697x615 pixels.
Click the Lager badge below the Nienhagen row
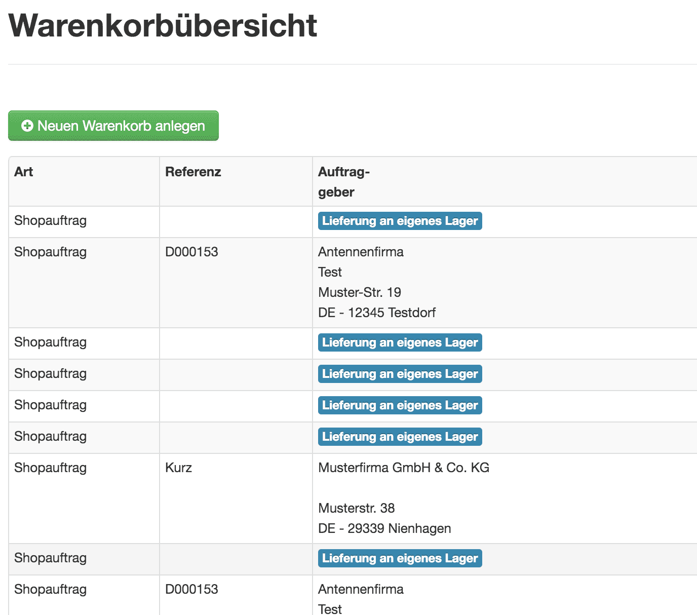click(x=400, y=558)
